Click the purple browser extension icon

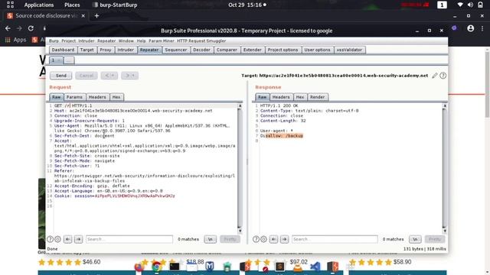[454, 28]
